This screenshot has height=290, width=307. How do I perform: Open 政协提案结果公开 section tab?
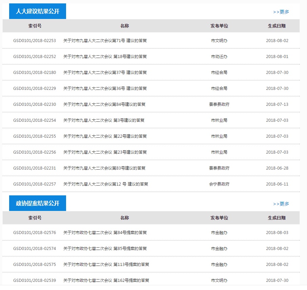pyautogui.click(x=37, y=204)
